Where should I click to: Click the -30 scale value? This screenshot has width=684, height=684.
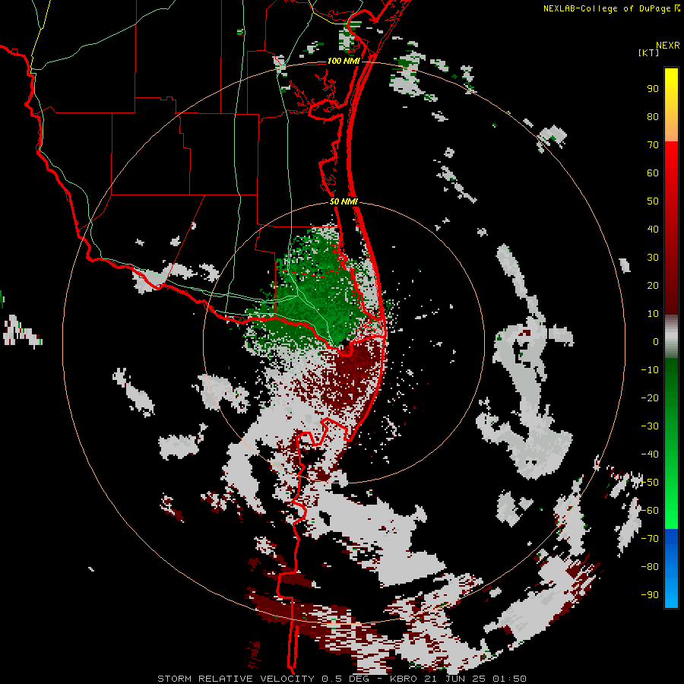click(x=650, y=426)
